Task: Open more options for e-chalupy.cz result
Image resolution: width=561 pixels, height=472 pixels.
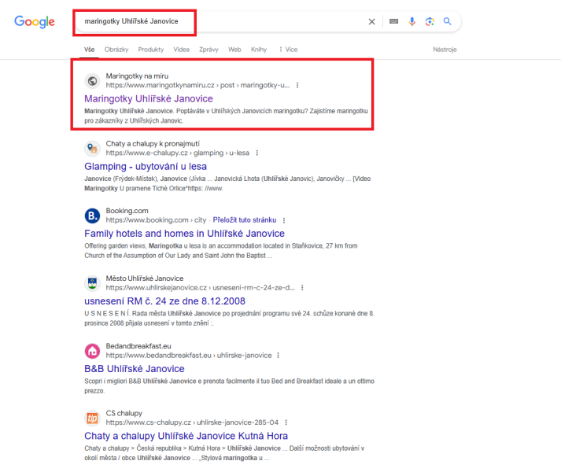Action: coord(257,153)
